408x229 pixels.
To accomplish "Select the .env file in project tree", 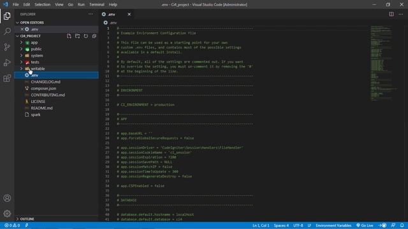I will (57, 75).
